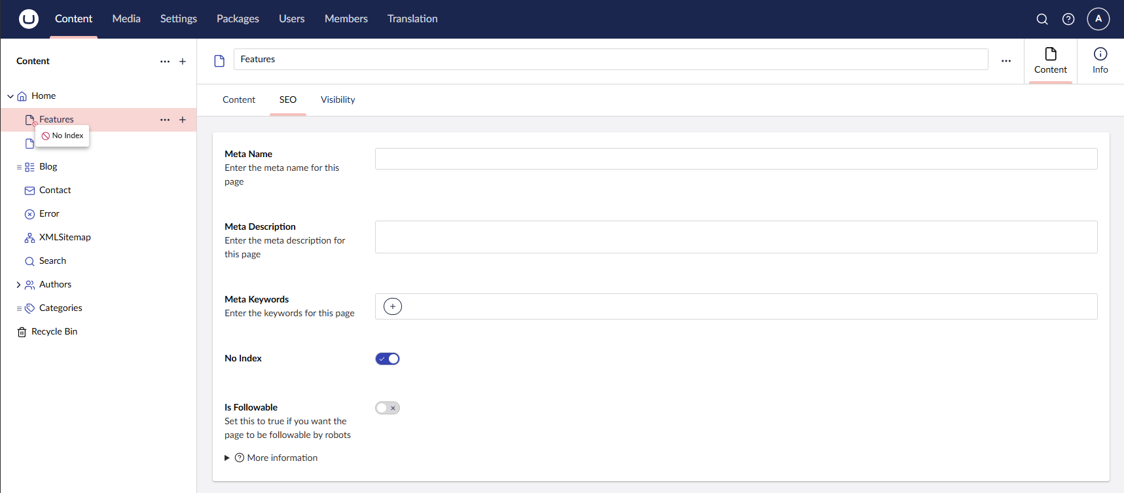The width and height of the screenshot is (1124, 493).
Task: Switch to the Visibility tab
Action: [x=338, y=100]
